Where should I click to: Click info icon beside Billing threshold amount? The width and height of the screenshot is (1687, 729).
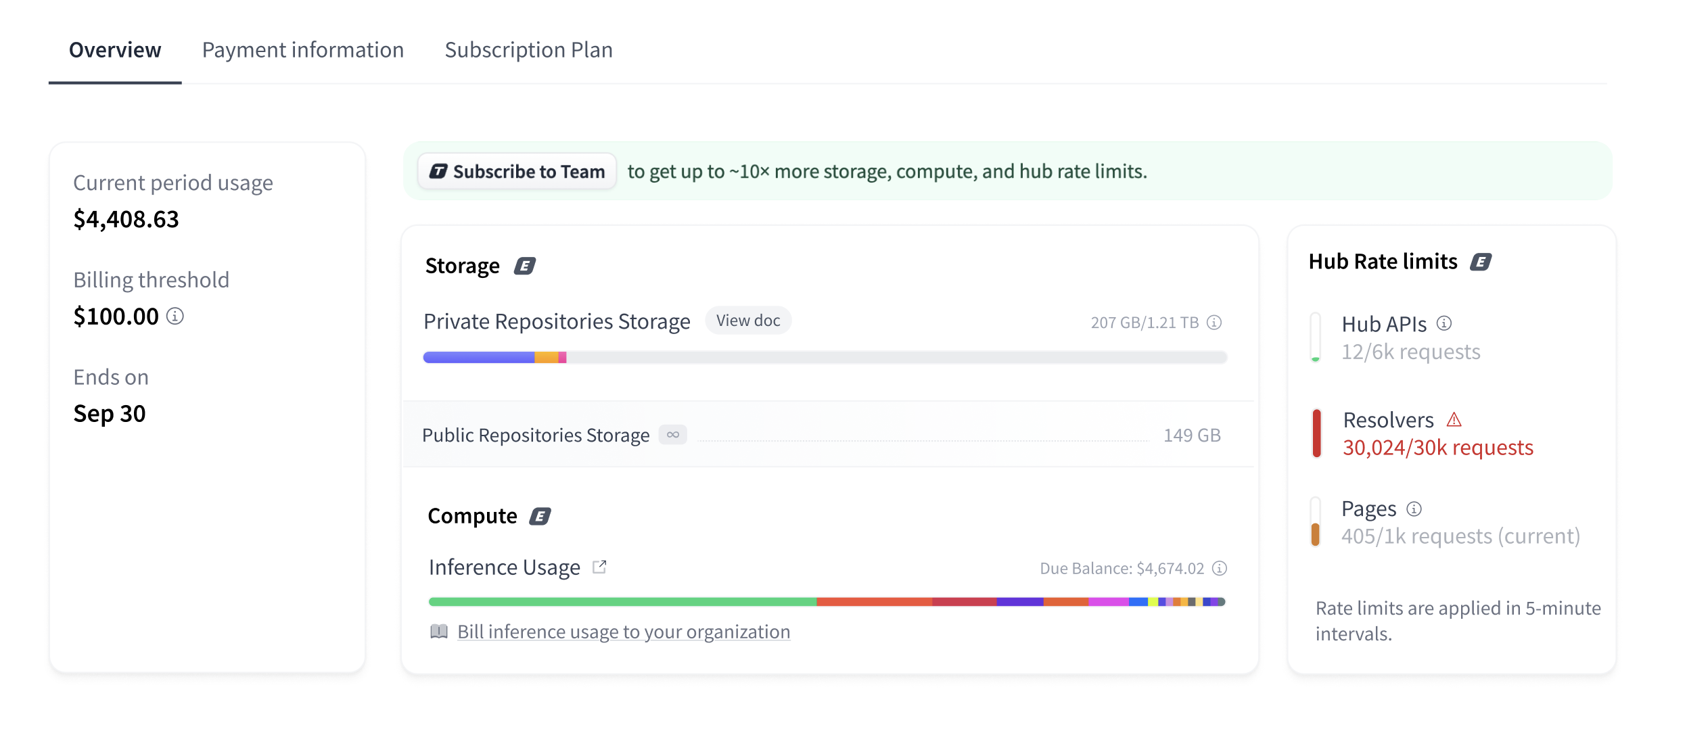point(175,316)
